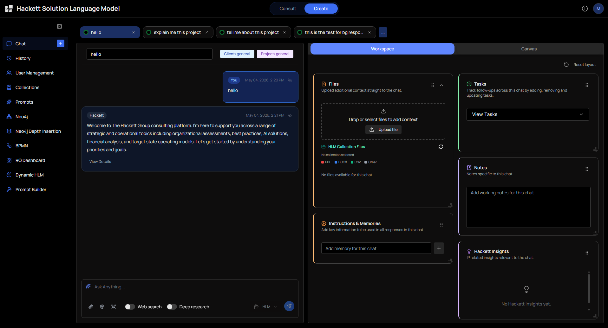Open Neo4j Depth Insertion page
The width and height of the screenshot is (608, 328).
coord(35,131)
